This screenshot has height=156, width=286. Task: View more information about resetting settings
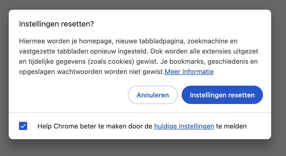click(x=189, y=72)
